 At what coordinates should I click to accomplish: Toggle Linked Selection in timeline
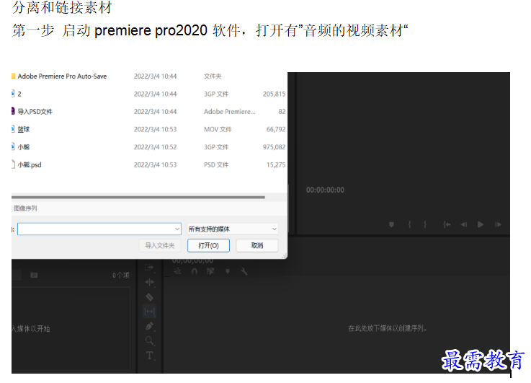point(210,271)
